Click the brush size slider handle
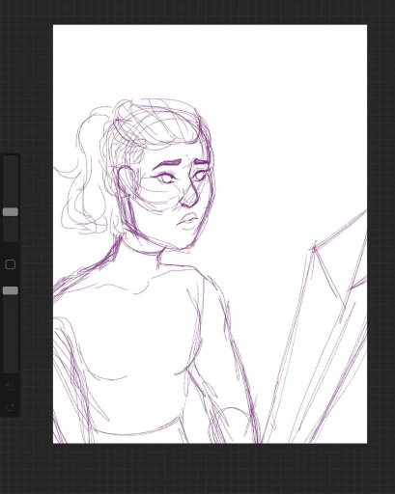The width and height of the screenshot is (395, 494). click(11, 212)
